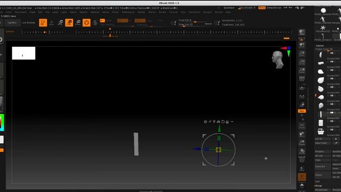Toggle Edit mode in the top shelf
The image size is (341, 192).
click(x=43, y=22)
